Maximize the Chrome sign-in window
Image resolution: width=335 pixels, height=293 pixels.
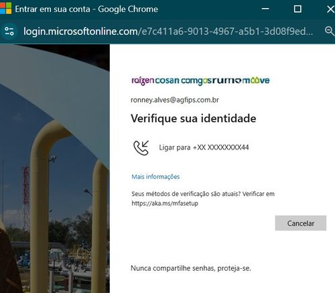coord(297,9)
